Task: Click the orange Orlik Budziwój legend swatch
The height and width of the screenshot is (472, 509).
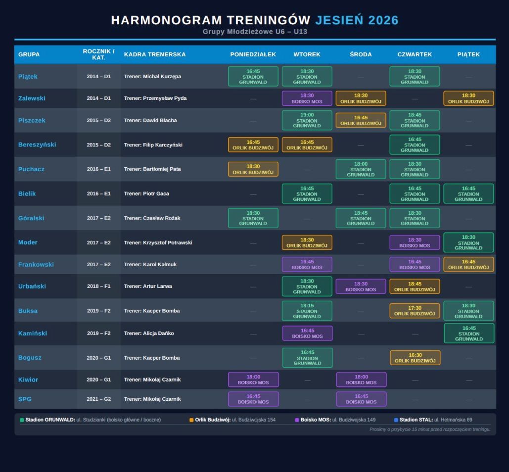Action: tap(191, 420)
